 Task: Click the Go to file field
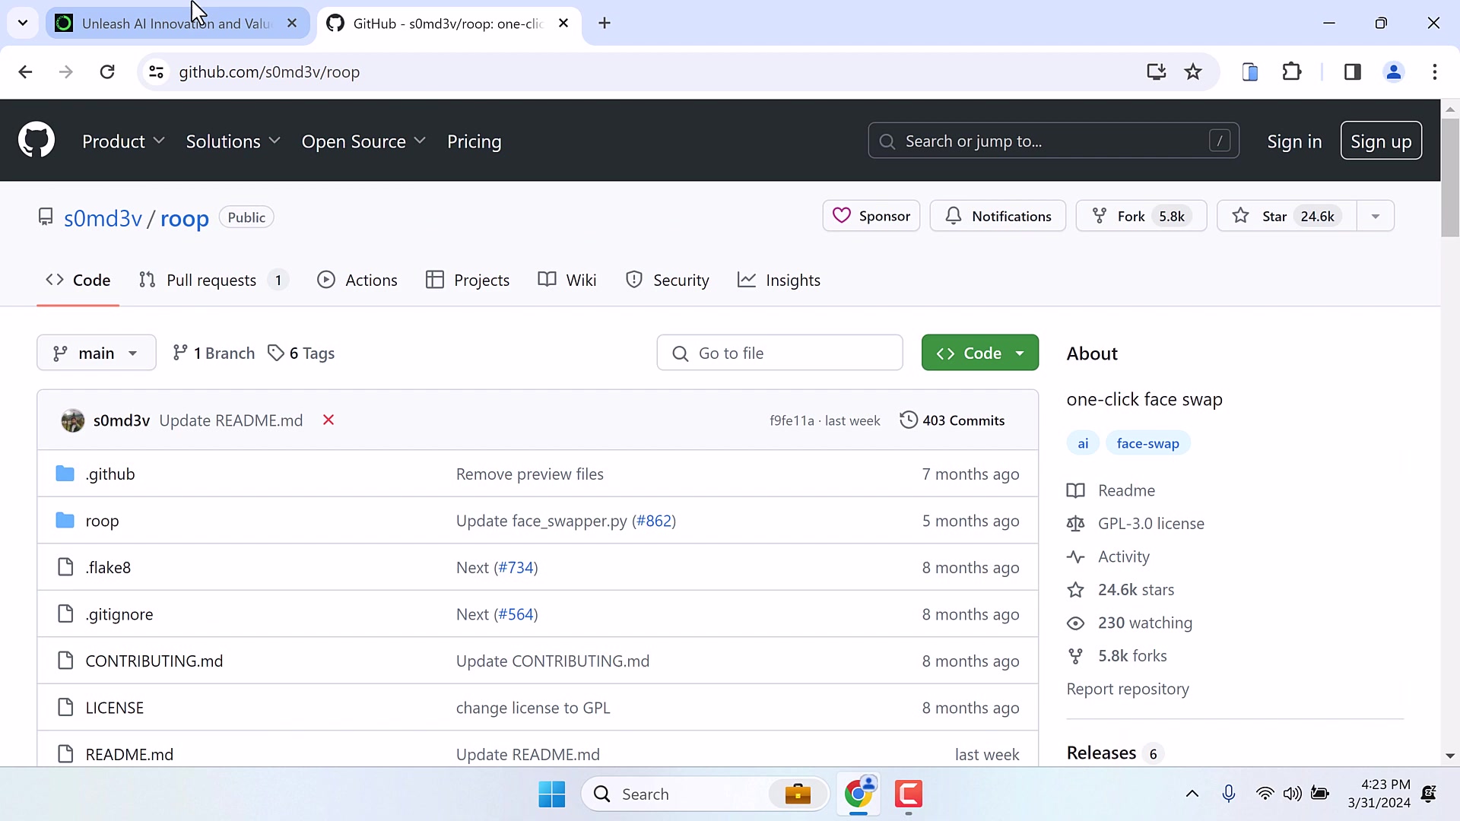coord(779,353)
